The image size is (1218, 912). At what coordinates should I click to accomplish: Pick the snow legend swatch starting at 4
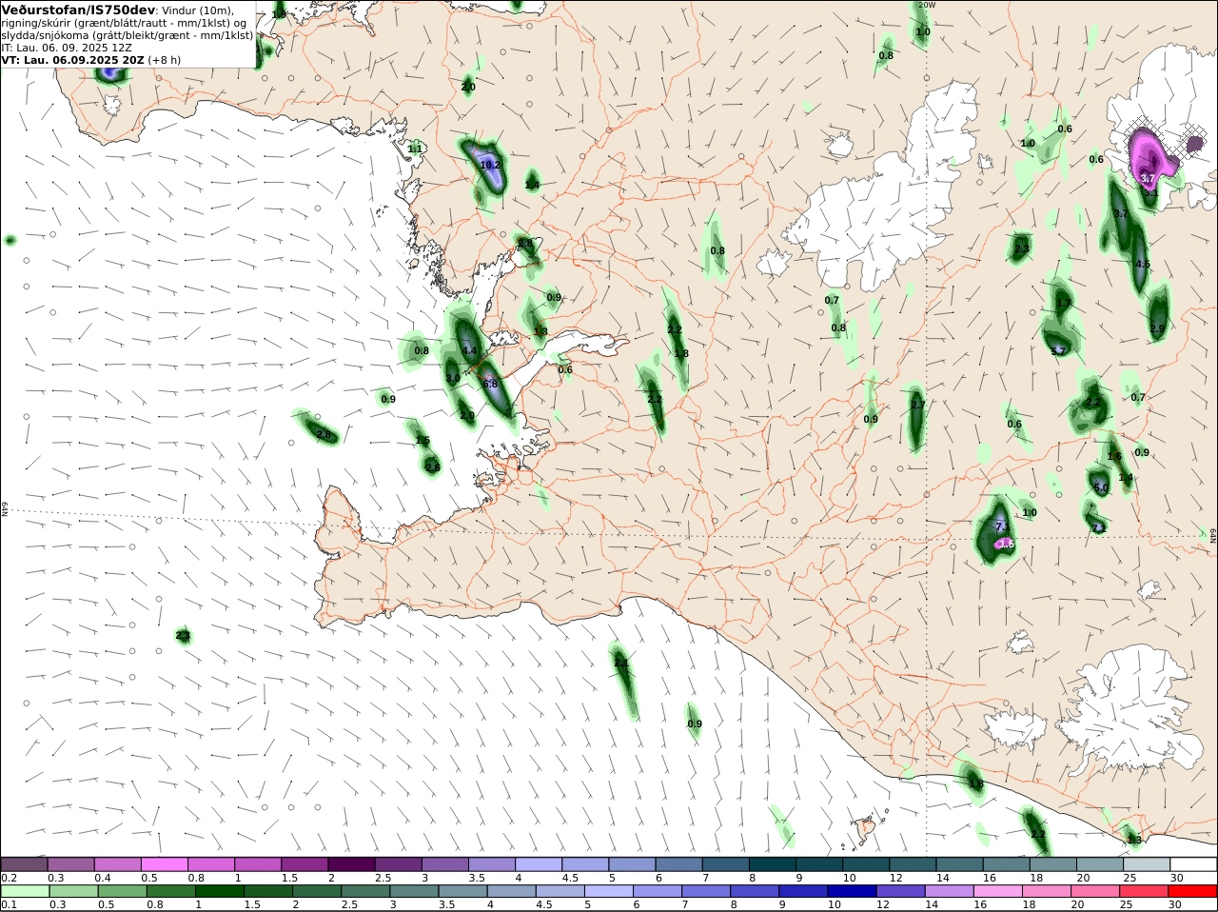coord(539,864)
